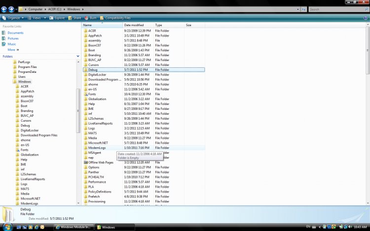
Task: Click the magnifier icon in Search box
Action: (x=367, y=9)
